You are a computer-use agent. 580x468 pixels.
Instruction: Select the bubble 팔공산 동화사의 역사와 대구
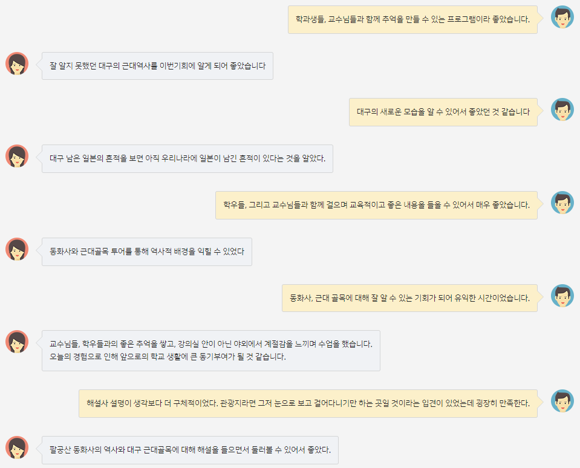[190, 450]
